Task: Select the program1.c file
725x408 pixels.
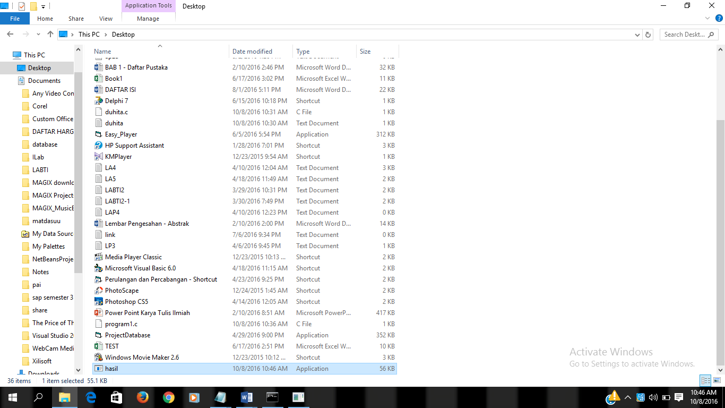Action: click(121, 324)
